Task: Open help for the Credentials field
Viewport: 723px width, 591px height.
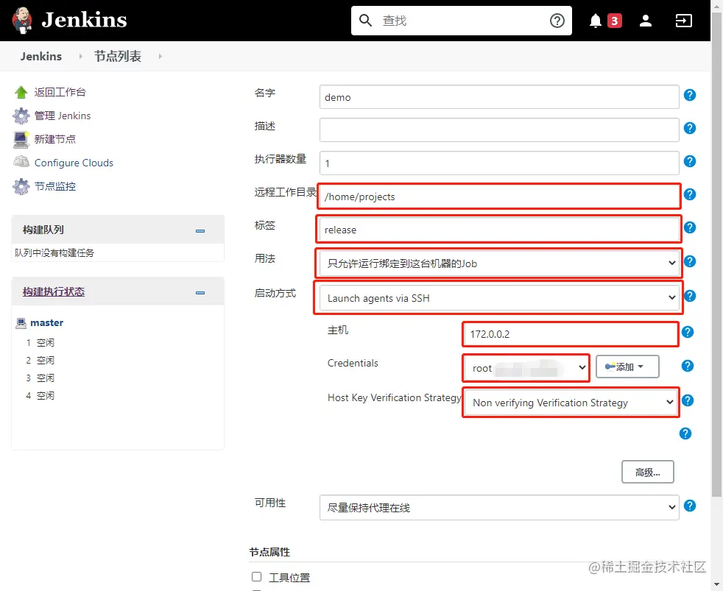Action: (687, 366)
